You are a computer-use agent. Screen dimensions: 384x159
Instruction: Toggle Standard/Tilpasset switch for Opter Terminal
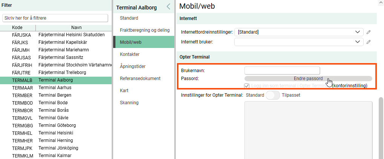click(273, 95)
